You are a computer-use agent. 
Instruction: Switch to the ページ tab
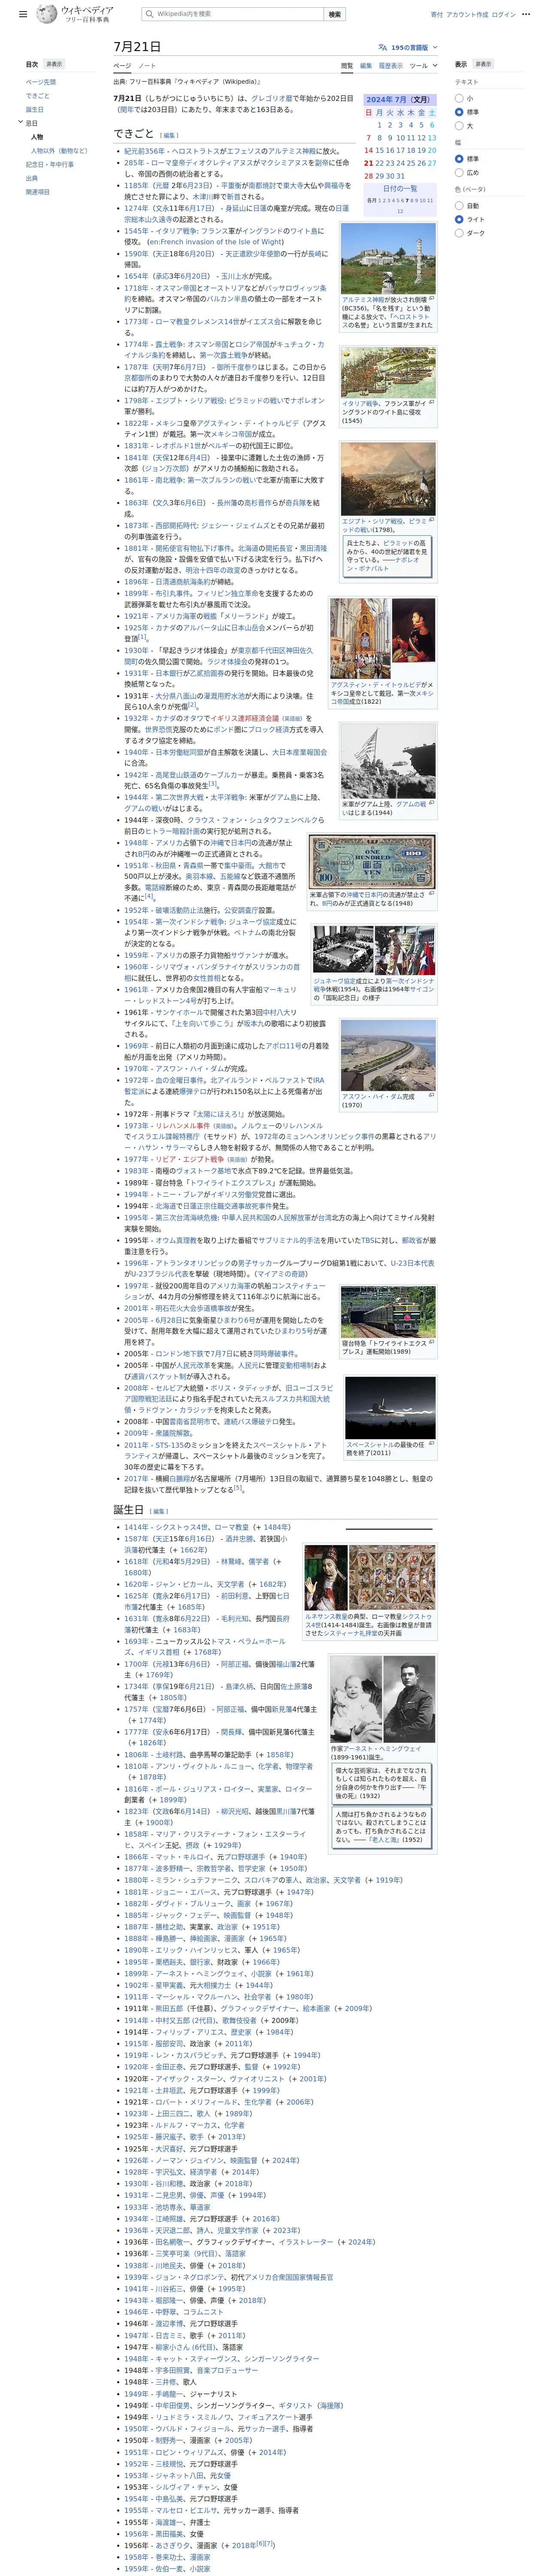point(122,66)
